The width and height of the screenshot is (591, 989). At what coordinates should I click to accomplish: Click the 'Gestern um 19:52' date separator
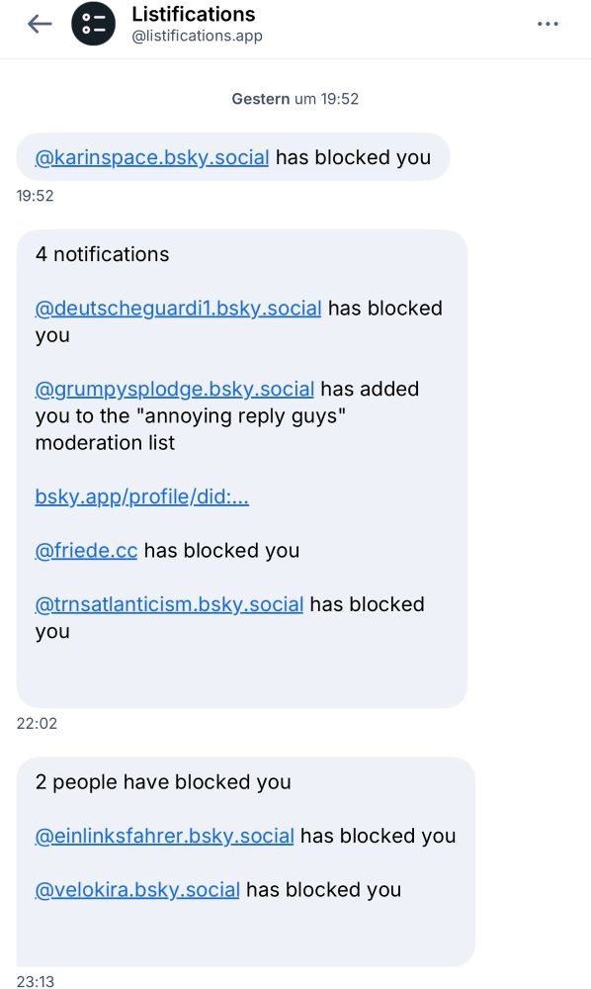tap(295, 98)
